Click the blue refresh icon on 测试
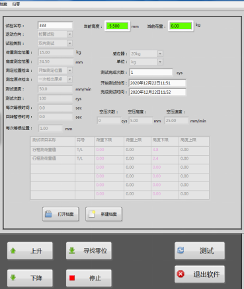The width and height of the screenshot is (244, 289). pyautogui.click(x=181, y=250)
